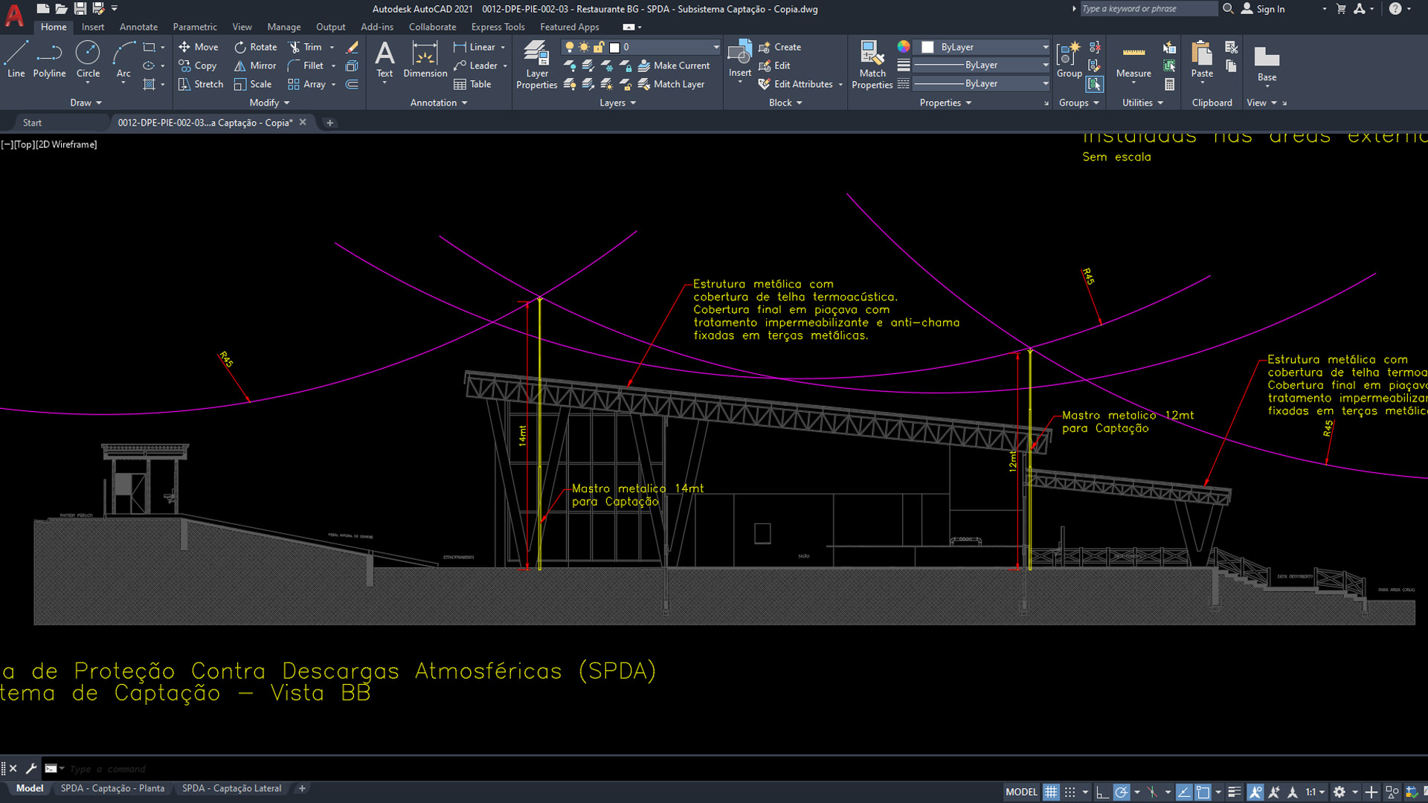Screen dimensions: 1428x803
Task: Click Match Layer button
Action: click(671, 84)
